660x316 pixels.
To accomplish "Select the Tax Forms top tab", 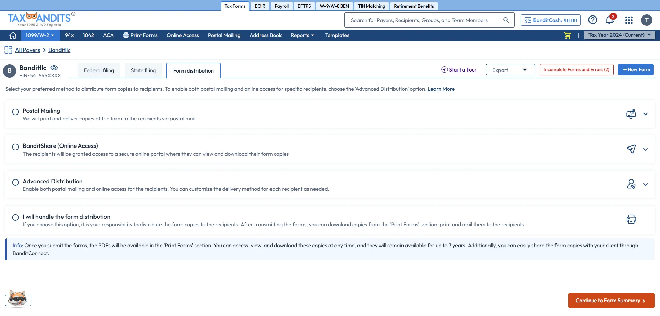I will (235, 6).
